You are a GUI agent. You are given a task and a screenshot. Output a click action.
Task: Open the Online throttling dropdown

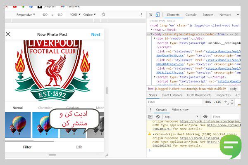pyautogui.click(x=90, y=15)
